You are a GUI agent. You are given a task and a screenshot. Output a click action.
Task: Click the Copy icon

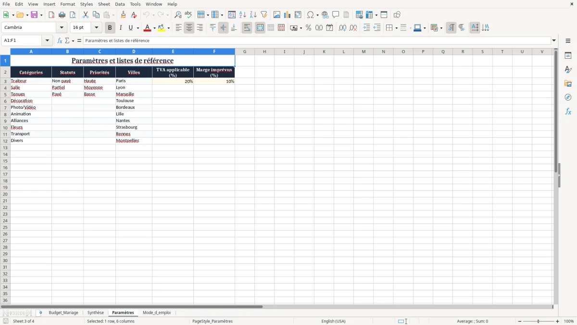click(96, 15)
